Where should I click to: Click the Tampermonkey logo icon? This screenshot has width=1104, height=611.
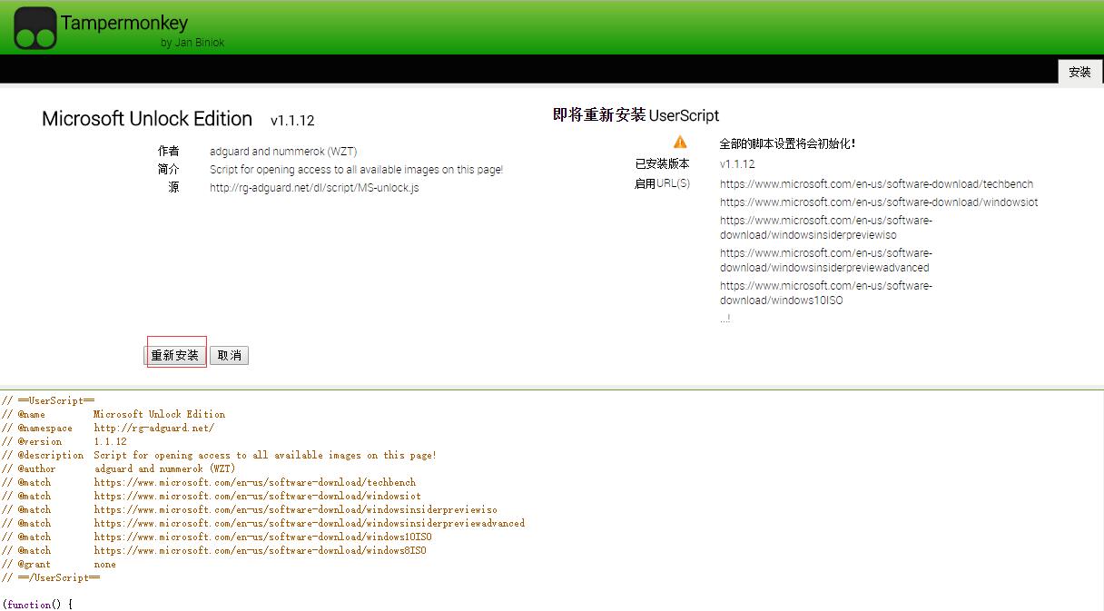[x=35, y=27]
